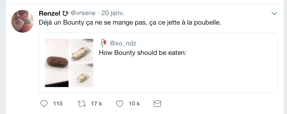Click the reply speech bubble icon
This screenshot has height=114, width=287.
point(43,104)
